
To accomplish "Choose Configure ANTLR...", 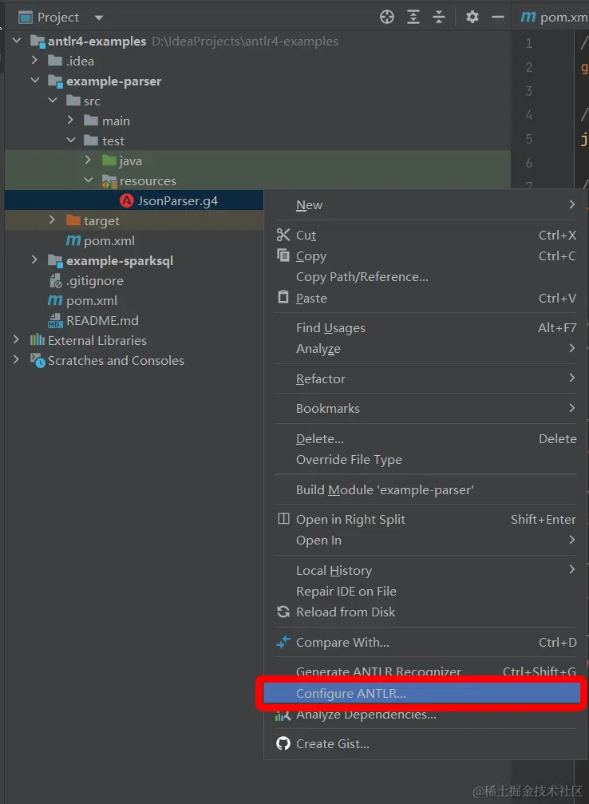I will pos(421,693).
